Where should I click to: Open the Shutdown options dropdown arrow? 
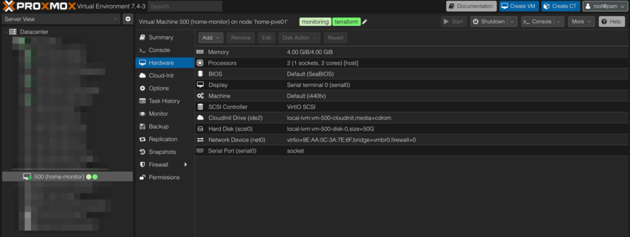point(512,22)
